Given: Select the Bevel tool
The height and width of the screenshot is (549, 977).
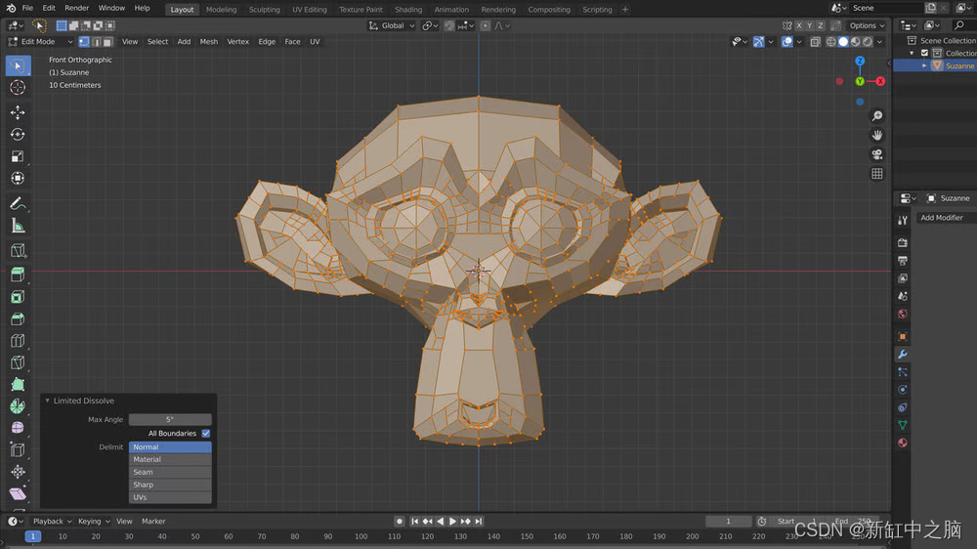Looking at the screenshot, I should tap(18, 318).
